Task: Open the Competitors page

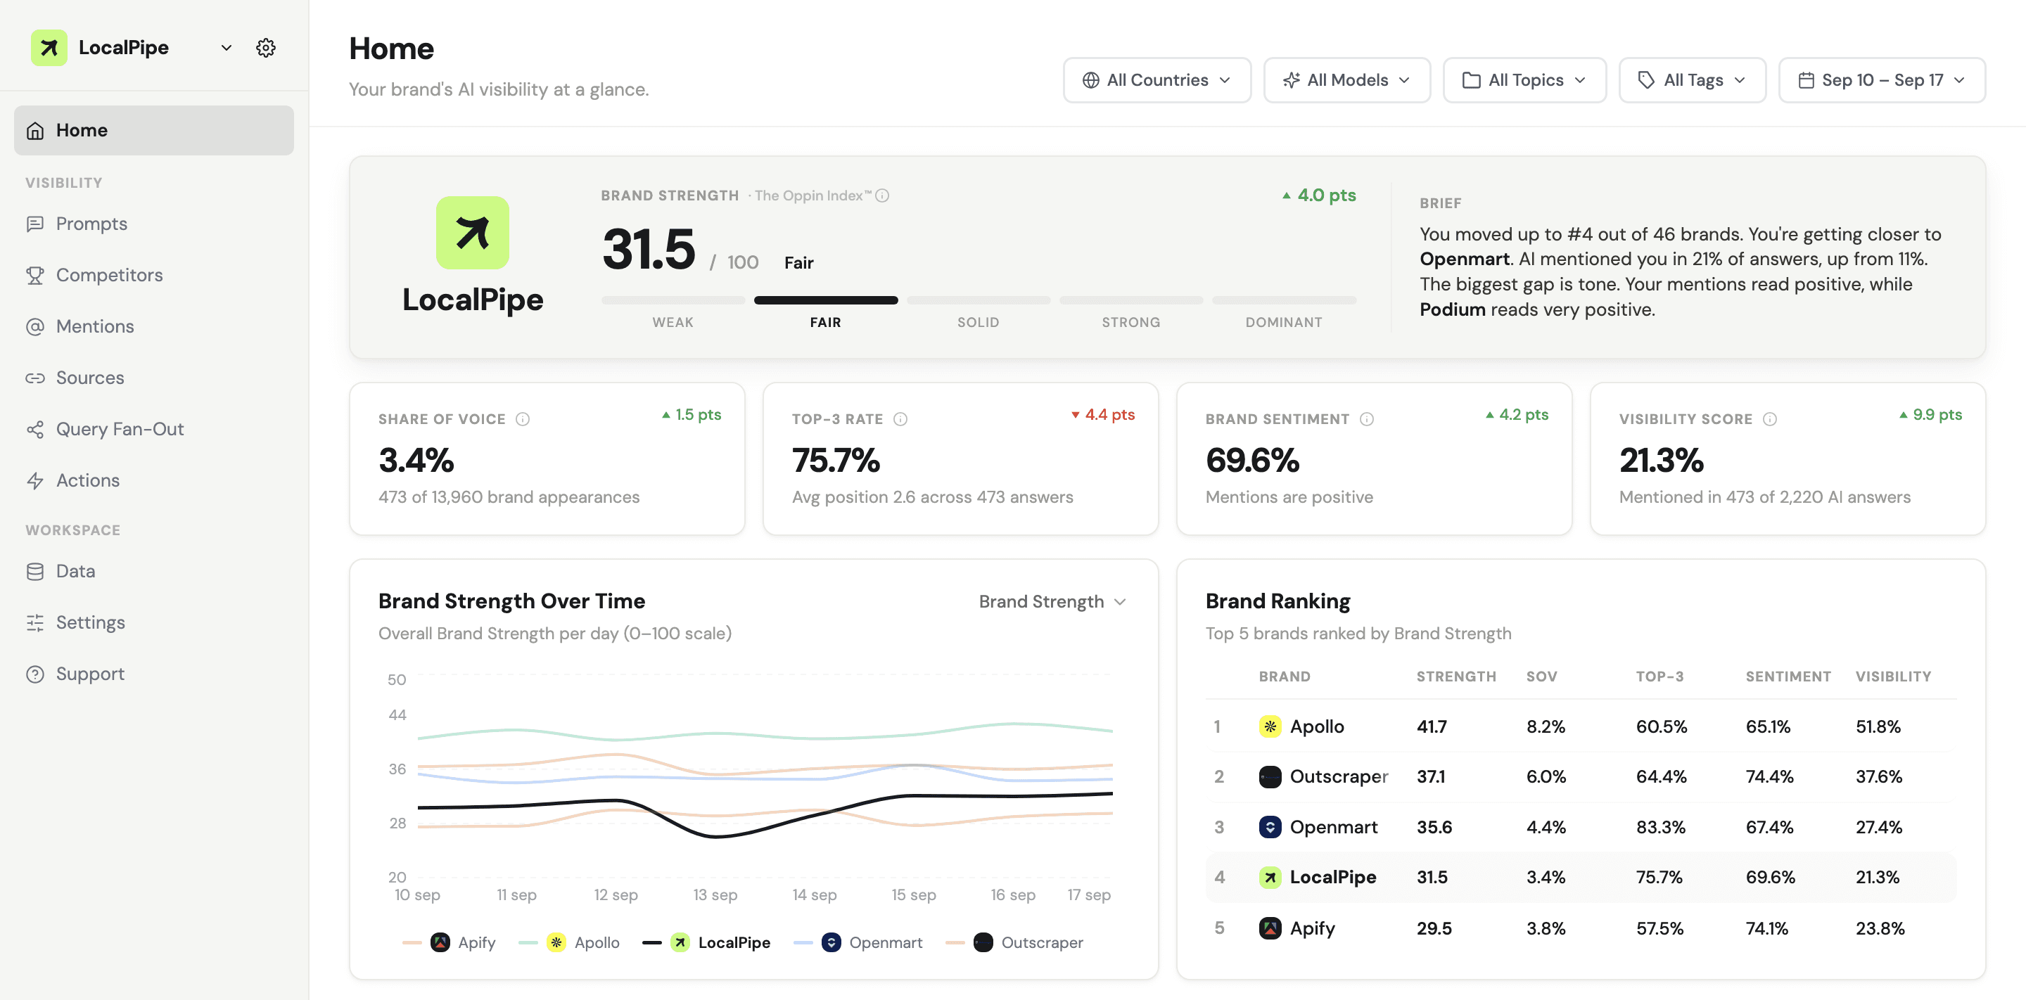Action: click(x=154, y=275)
